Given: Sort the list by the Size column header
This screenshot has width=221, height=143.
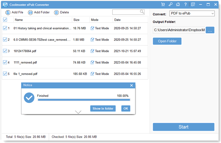Looking at the screenshot, I should (x=76, y=20).
